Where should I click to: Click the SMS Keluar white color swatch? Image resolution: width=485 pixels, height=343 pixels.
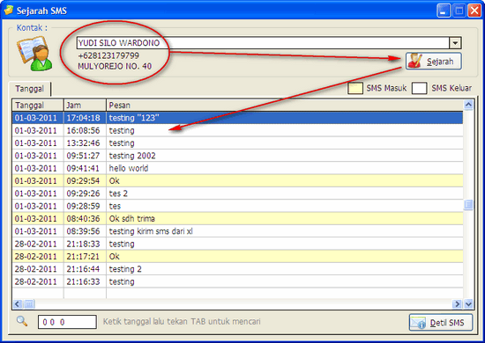pyautogui.click(x=420, y=88)
